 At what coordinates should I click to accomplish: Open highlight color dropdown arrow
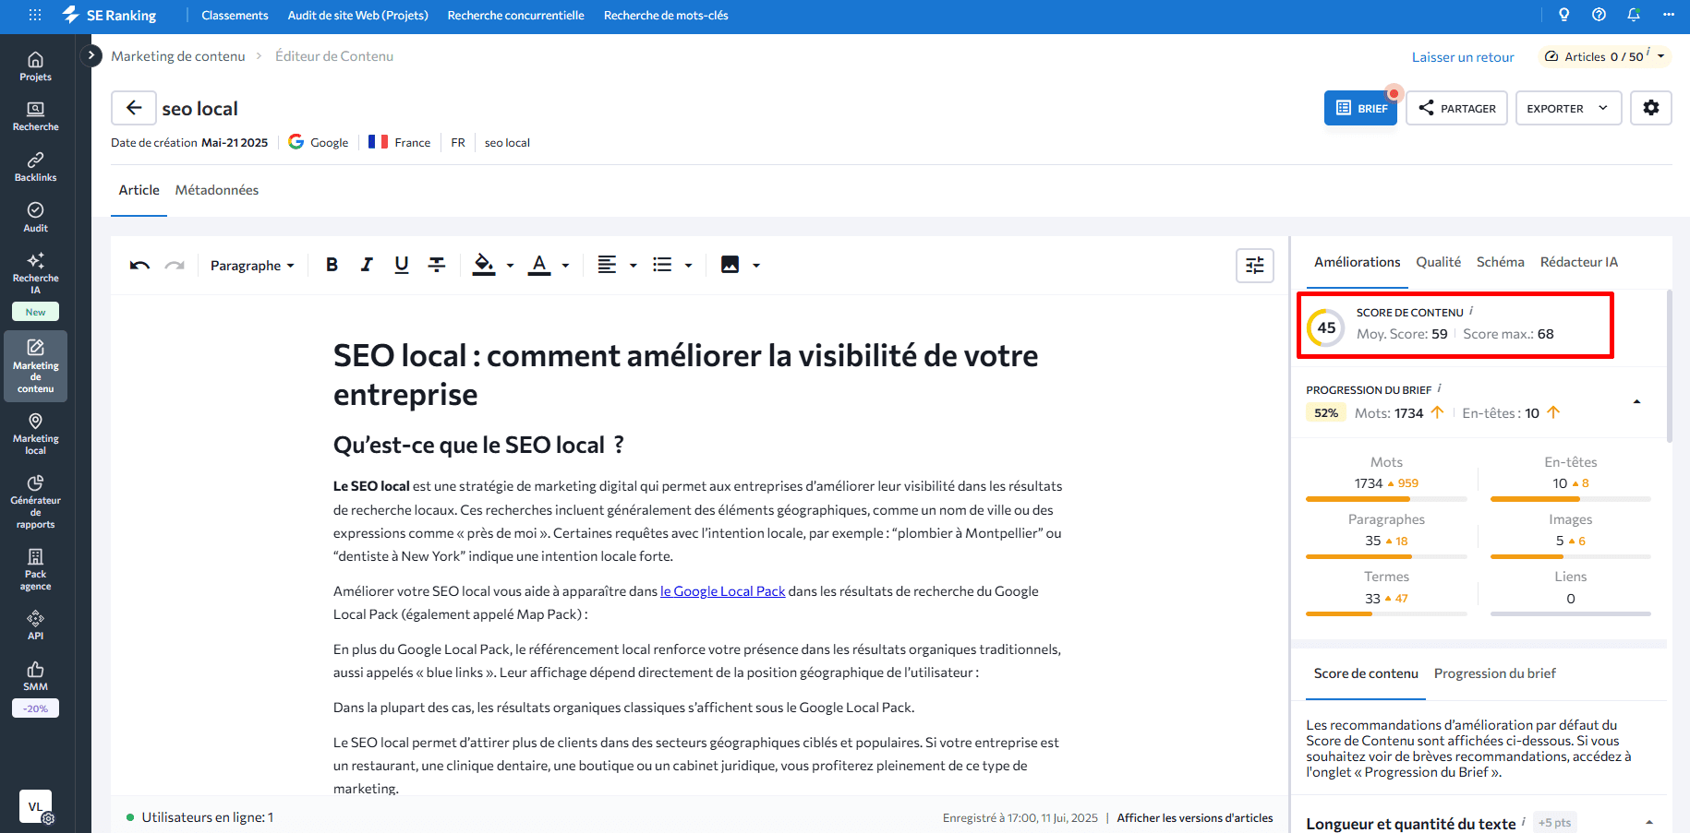(x=510, y=266)
